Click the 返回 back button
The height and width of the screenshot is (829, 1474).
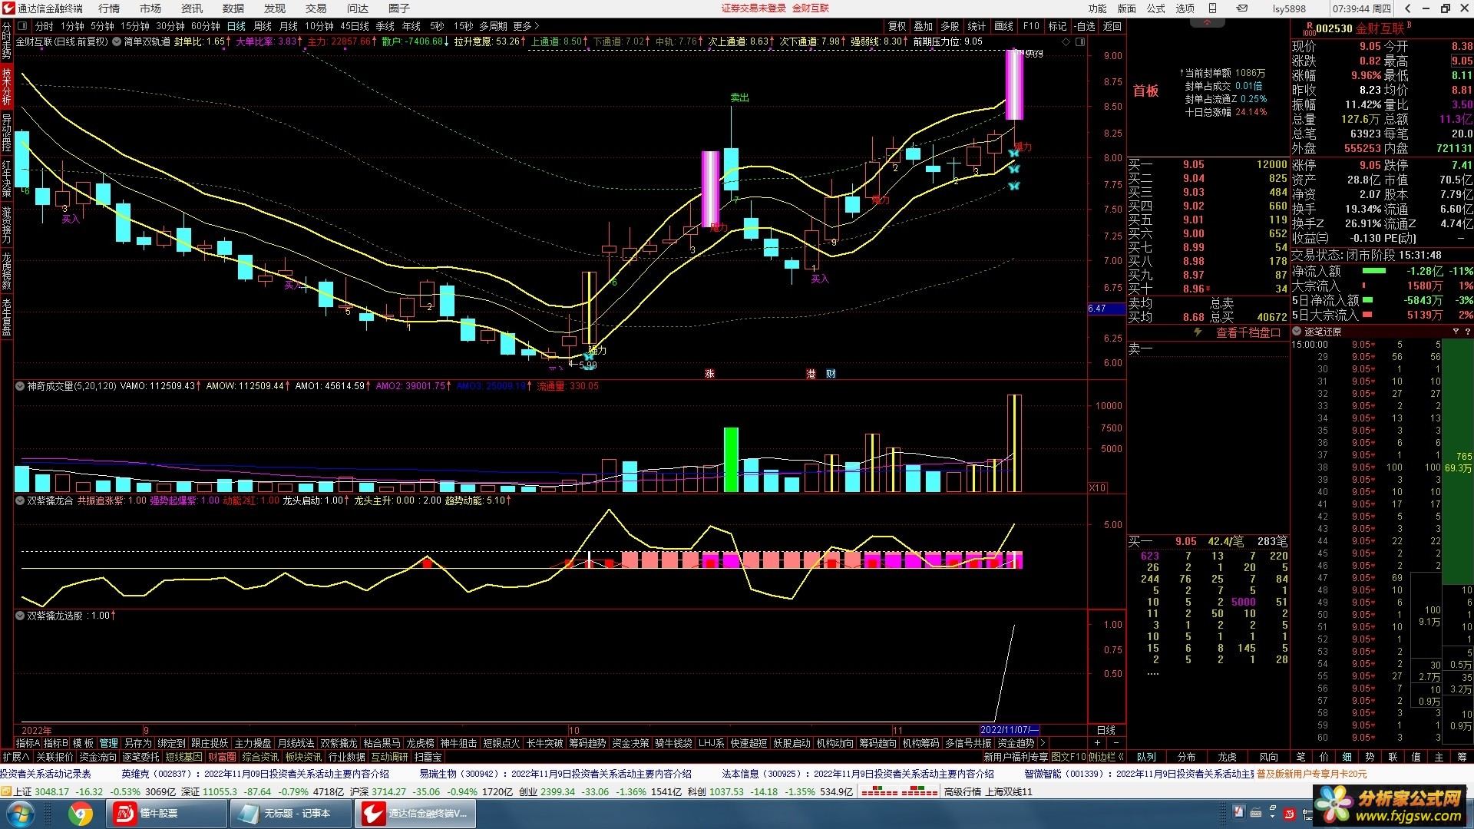click(1112, 26)
